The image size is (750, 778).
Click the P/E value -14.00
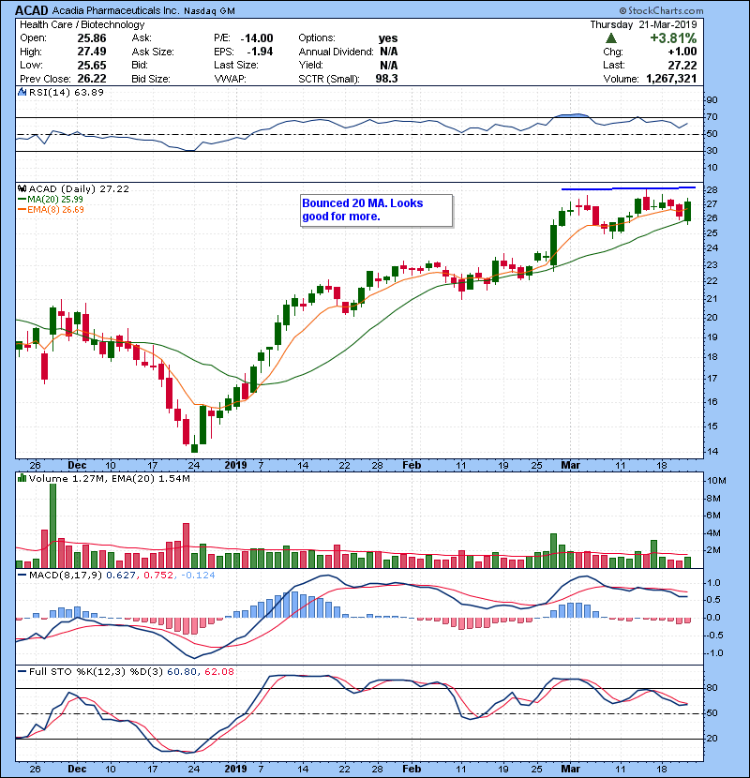tap(257, 38)
